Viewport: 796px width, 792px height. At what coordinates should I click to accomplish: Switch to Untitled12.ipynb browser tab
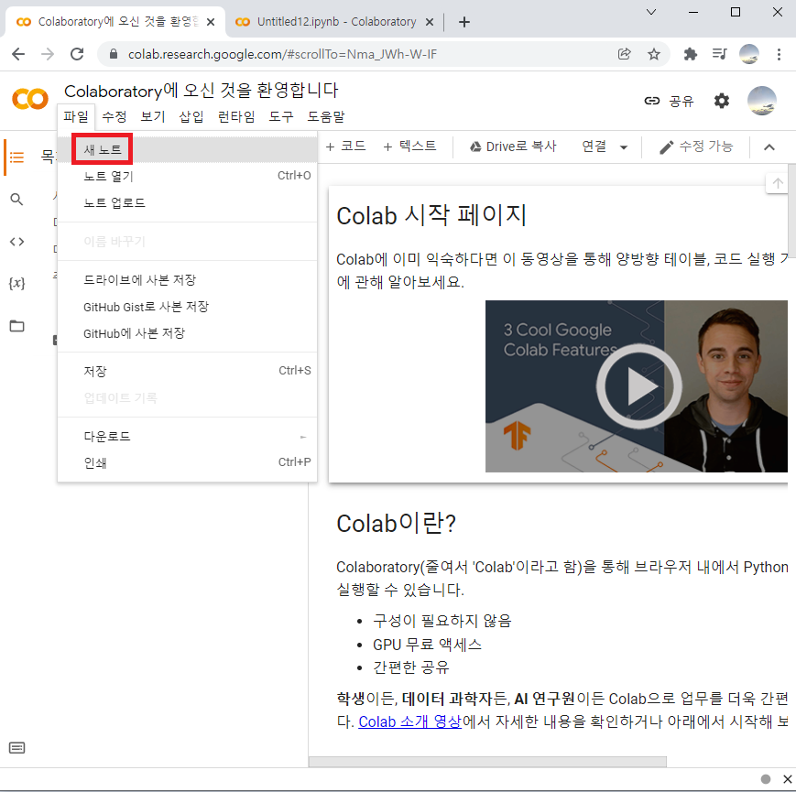[x=334, y=22]
